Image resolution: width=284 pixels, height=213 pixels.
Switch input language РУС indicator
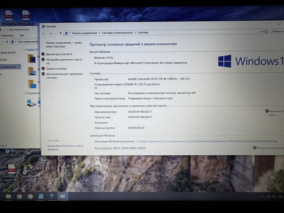coord(280,197)
